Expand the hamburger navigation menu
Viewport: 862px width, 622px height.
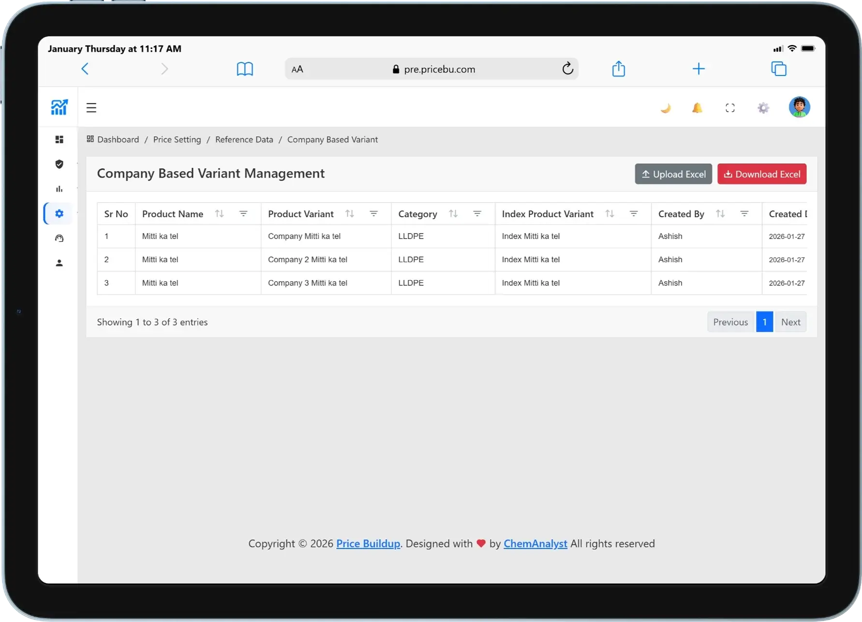click(x=91, y=107)
